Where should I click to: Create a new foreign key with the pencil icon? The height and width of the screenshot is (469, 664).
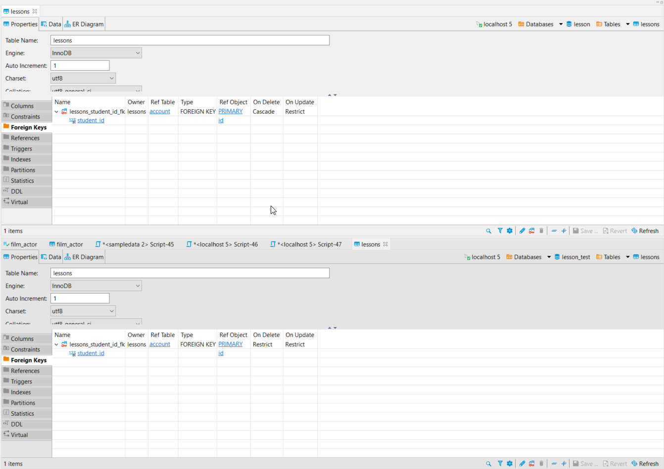tap(522, 230)
